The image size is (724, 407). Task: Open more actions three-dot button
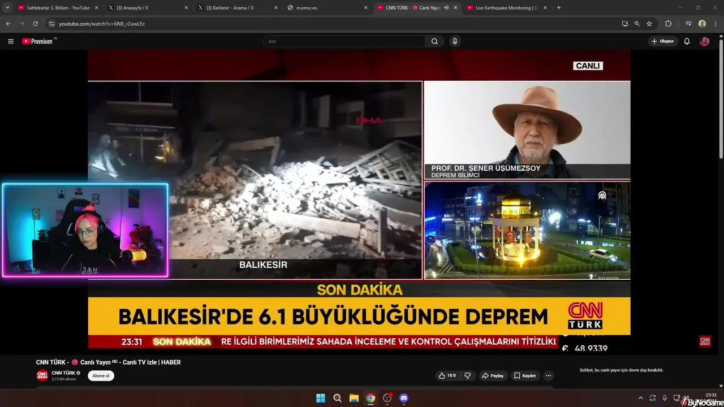click(x=548, y=375)
